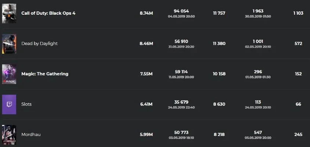This screenshot has width=310, height=147.
Task: Select the 59 114 peak viewers value
Action: 181,72
